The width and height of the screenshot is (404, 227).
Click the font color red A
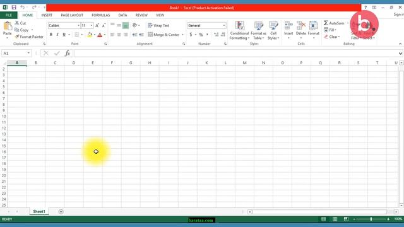[x=100, y=35]
